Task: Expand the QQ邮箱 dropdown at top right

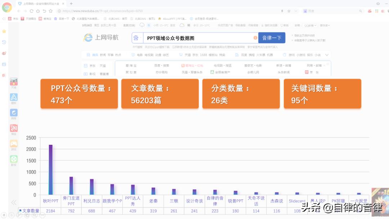Action: click(x=309, y=25)
